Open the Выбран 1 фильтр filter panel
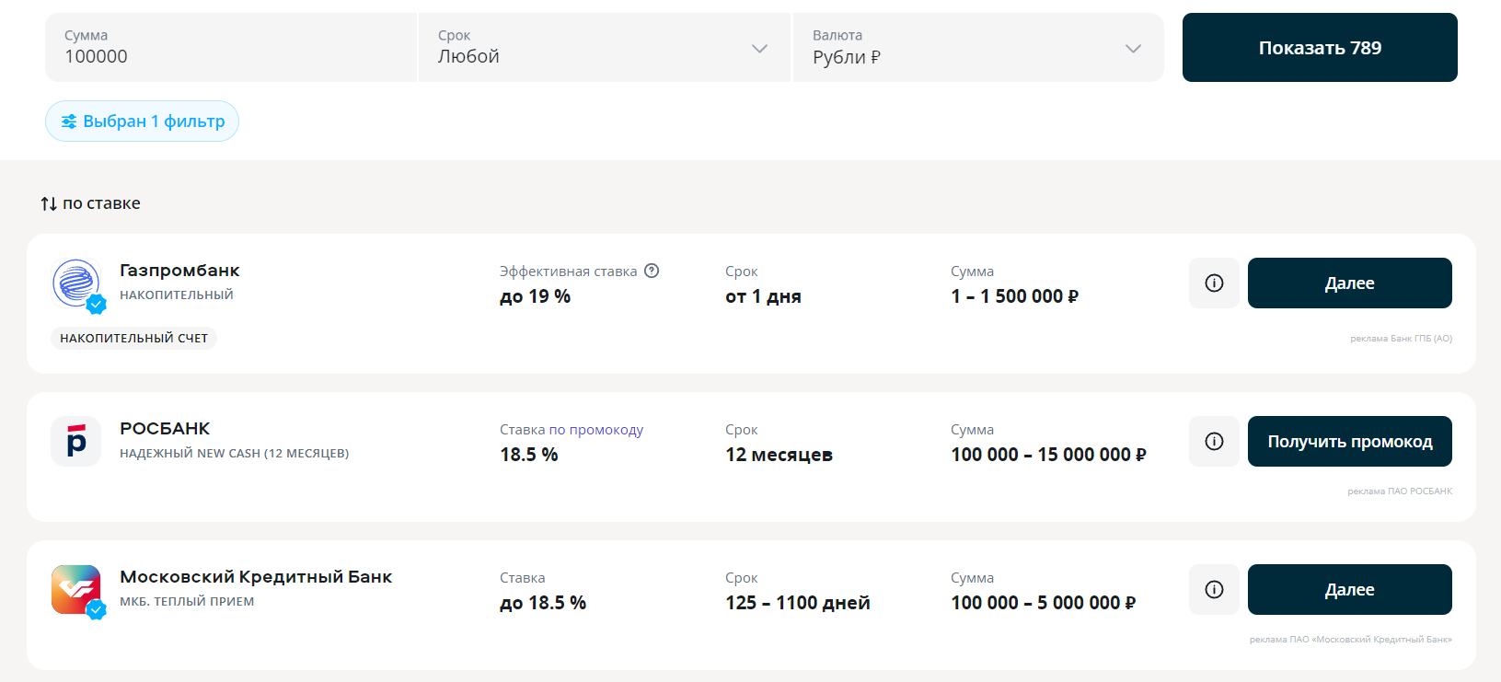The height and width of the screenshot is (682, 1501). [x=142, y=121]
